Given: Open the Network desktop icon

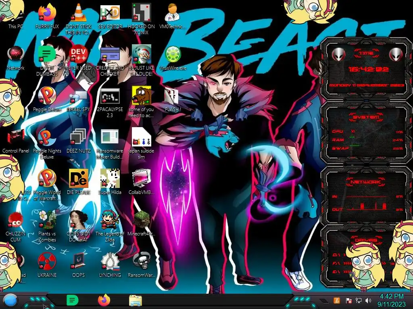Looking at the screenshot, I should coord(16,58).
